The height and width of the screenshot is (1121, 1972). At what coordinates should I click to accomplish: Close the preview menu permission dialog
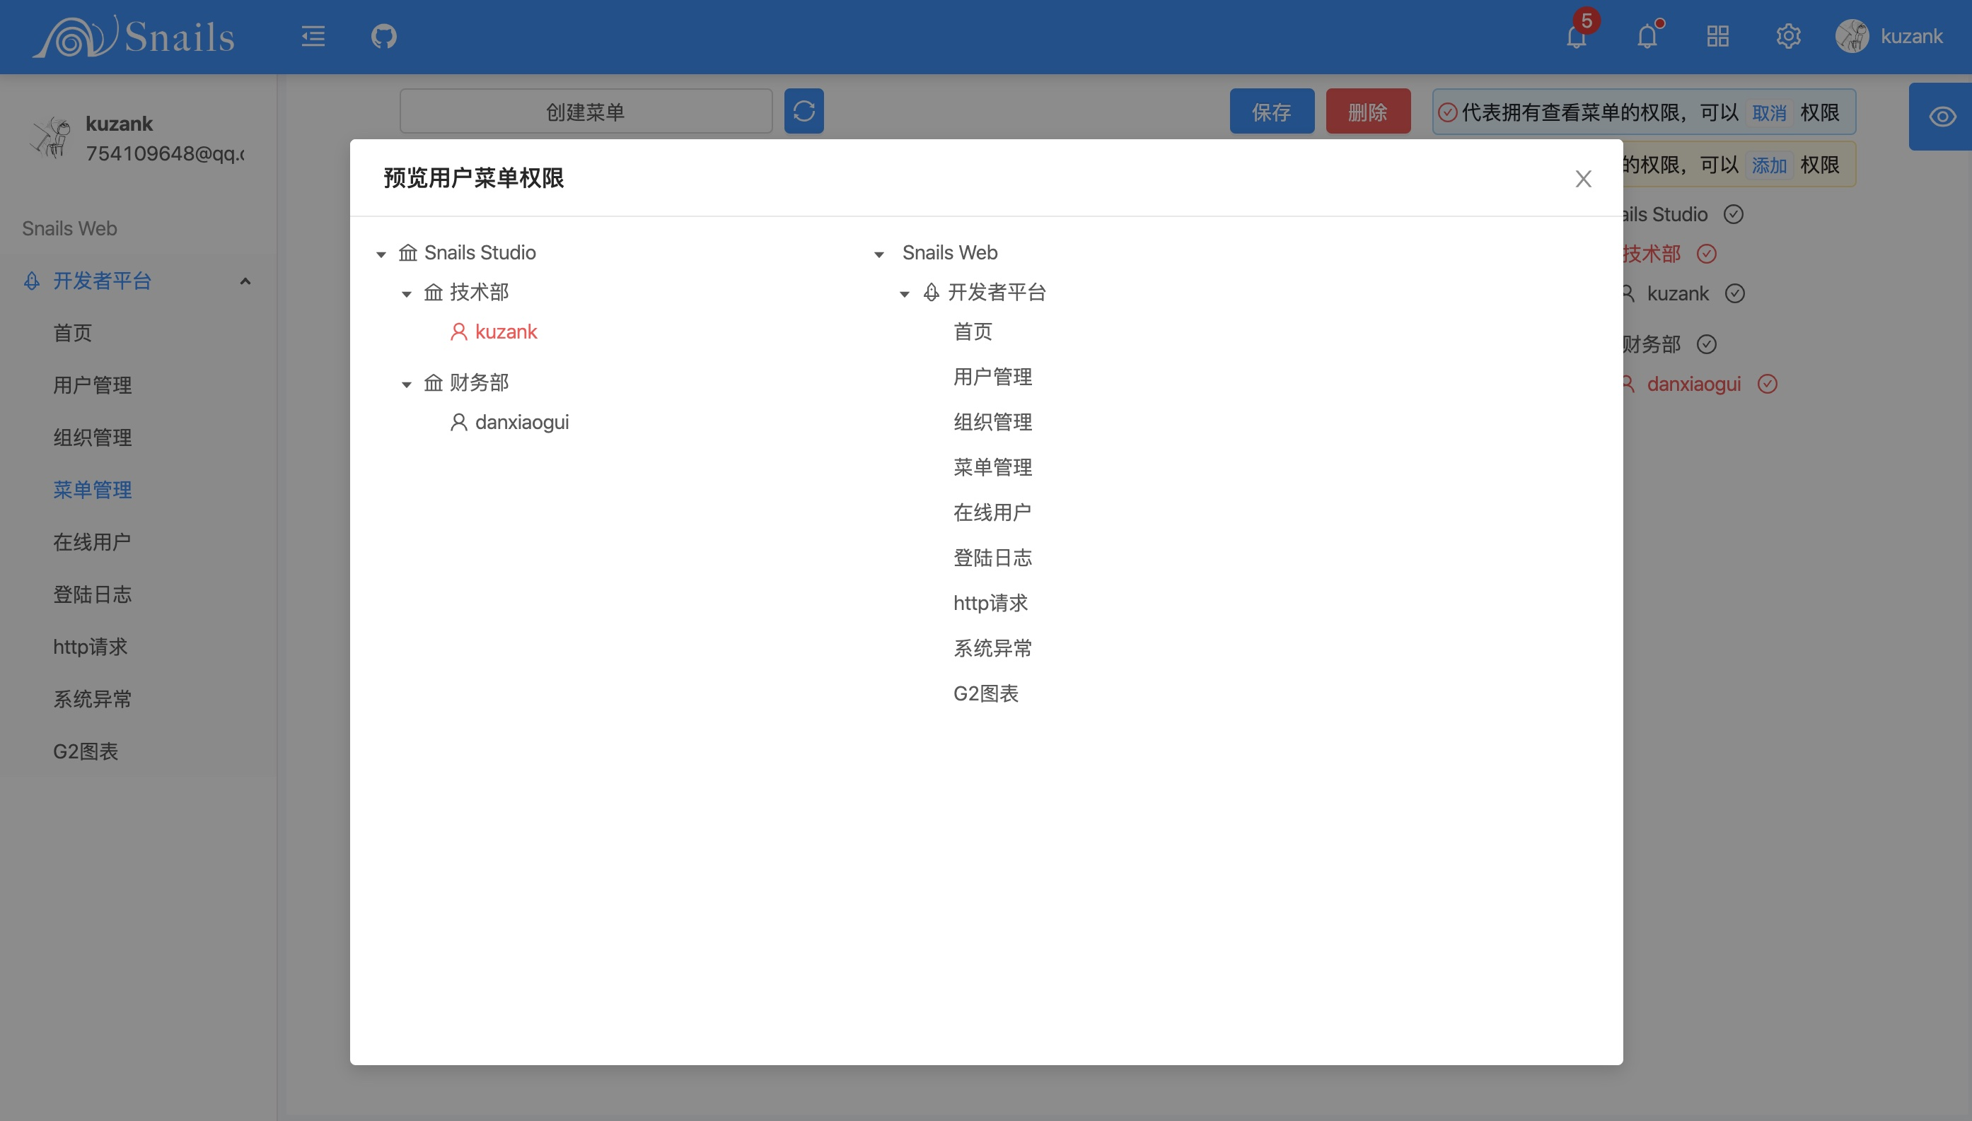tap(1583, 179)
